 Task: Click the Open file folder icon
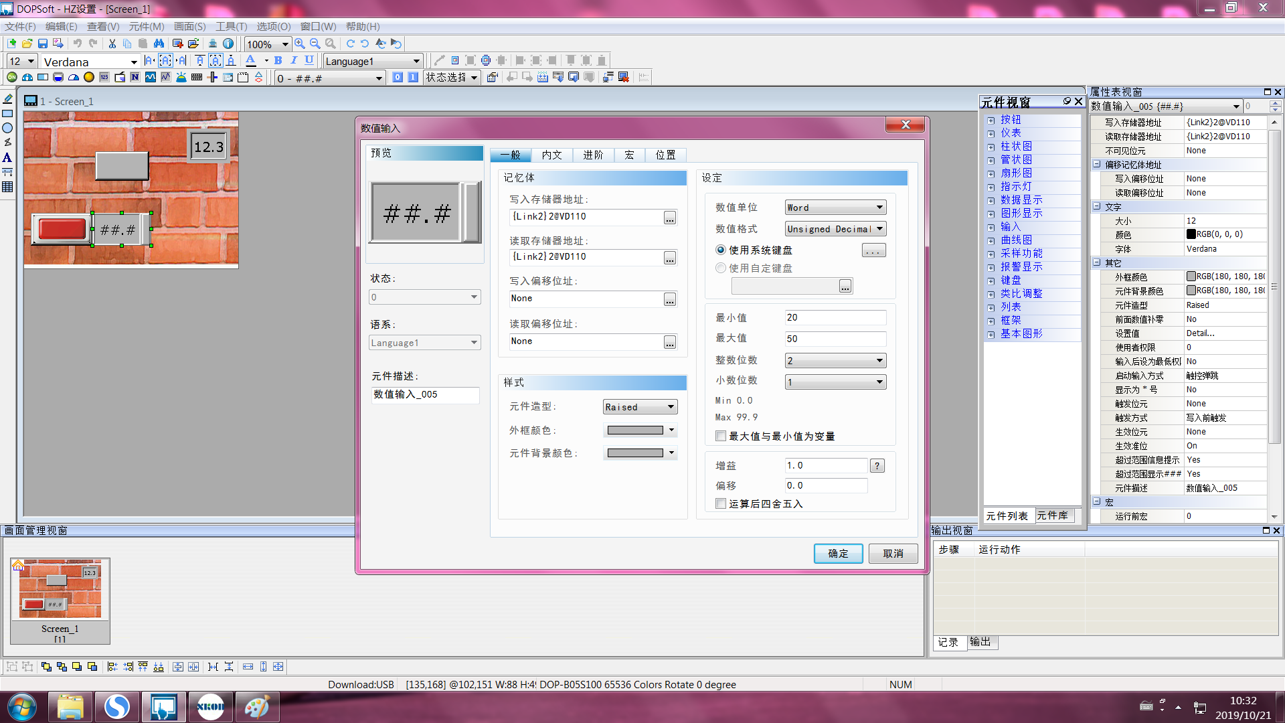27,44
